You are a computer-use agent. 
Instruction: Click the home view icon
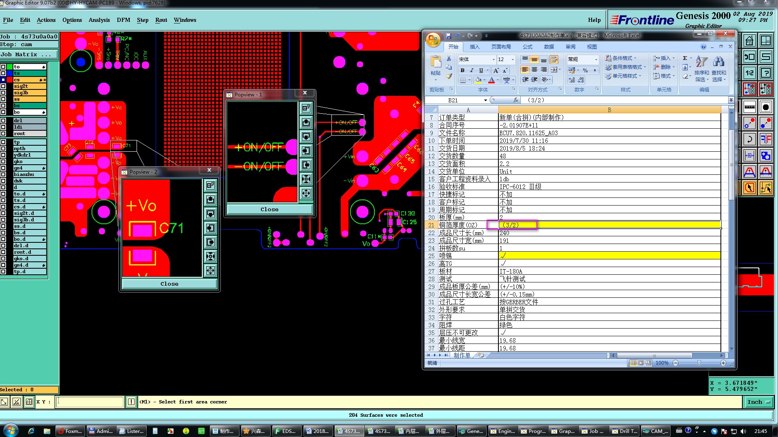point(749,41)
